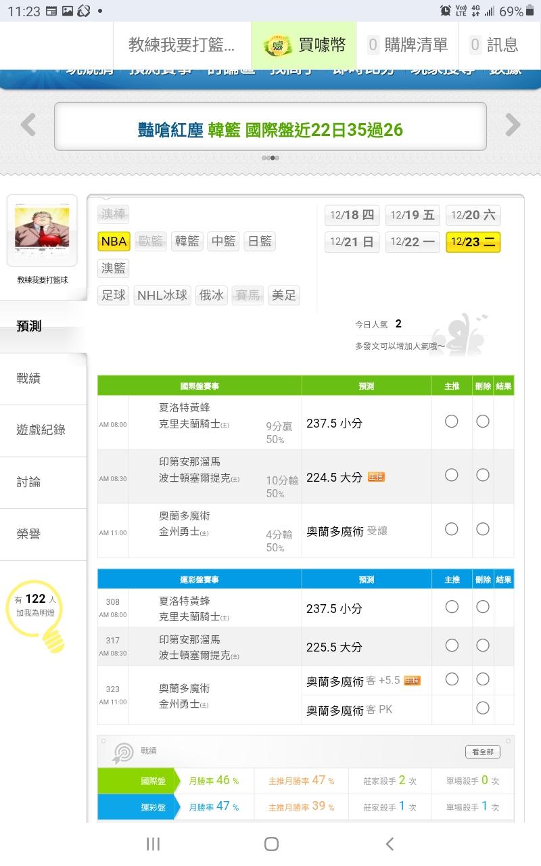Image resolution: width=541 pixels, height=866 pixels.
Task: Choose date 12/23 二
Action: point(473,242)
